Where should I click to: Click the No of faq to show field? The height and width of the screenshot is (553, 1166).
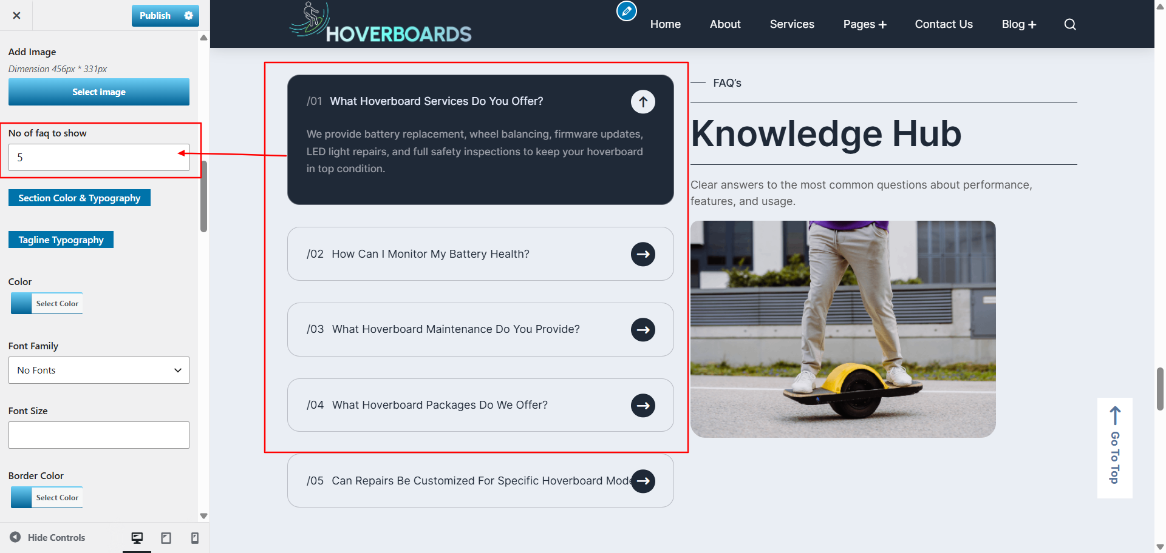click(x=99, y=158)
